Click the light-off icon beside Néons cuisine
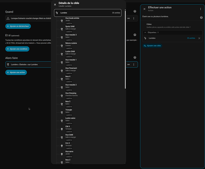 click(x=62, y=46)
